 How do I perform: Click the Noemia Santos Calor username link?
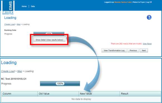point(123,2)
